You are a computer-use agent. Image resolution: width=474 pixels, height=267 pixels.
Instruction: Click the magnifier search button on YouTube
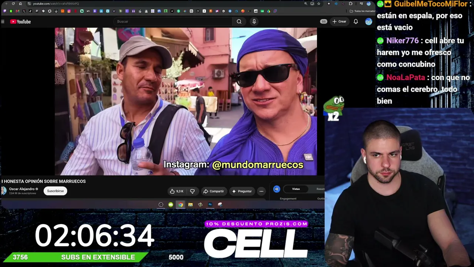point(239,22)
